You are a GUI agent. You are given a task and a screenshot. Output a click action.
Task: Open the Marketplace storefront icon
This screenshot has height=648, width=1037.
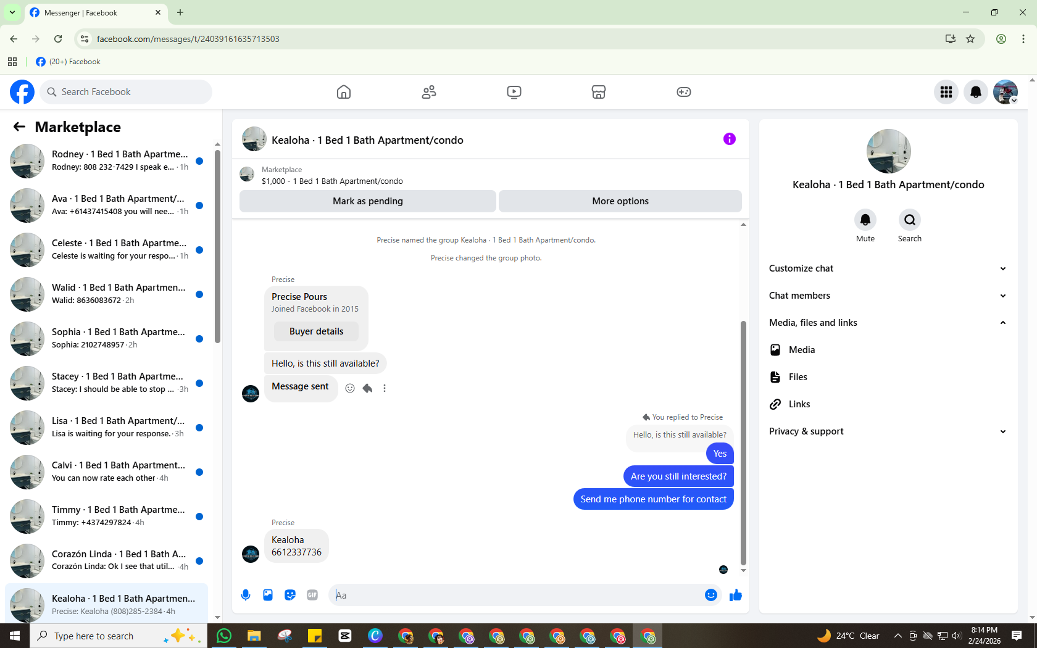[x=599, y=92]
